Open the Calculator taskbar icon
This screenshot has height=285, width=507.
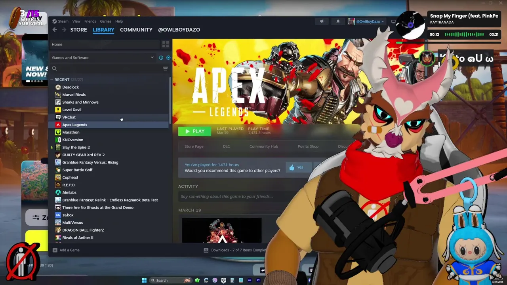pyautogui.click(x=232, y=280)
